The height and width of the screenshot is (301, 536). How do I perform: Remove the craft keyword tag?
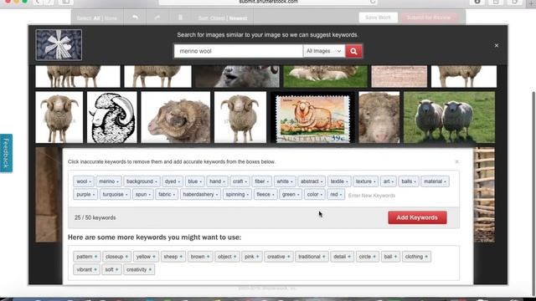click(x=240, y=181)
